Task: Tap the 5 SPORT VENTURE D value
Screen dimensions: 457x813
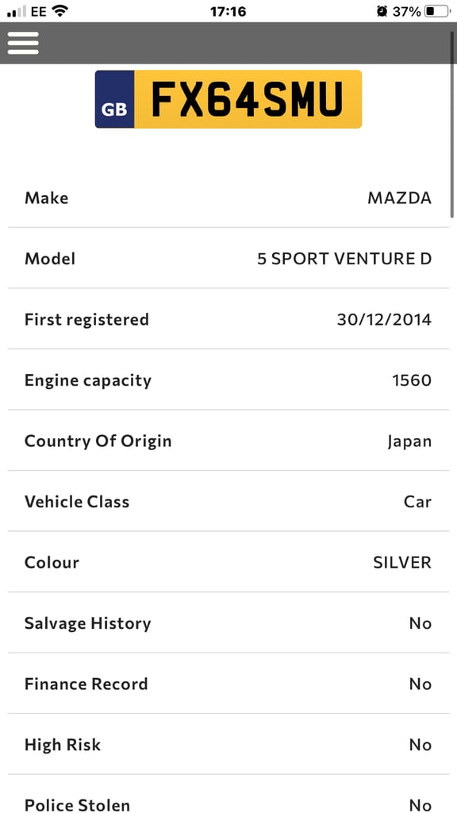Action: (x=344, y=258)
